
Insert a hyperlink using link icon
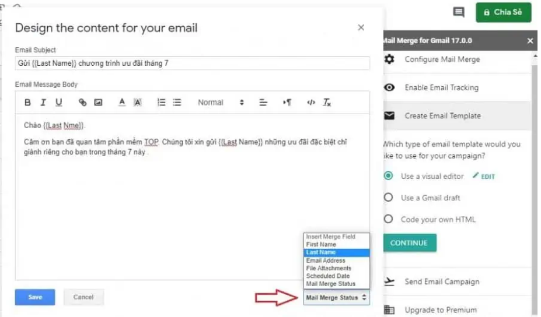pyautogui.click(x=82, y=103)
